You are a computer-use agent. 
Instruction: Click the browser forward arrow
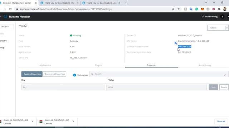tap(5, 9)
